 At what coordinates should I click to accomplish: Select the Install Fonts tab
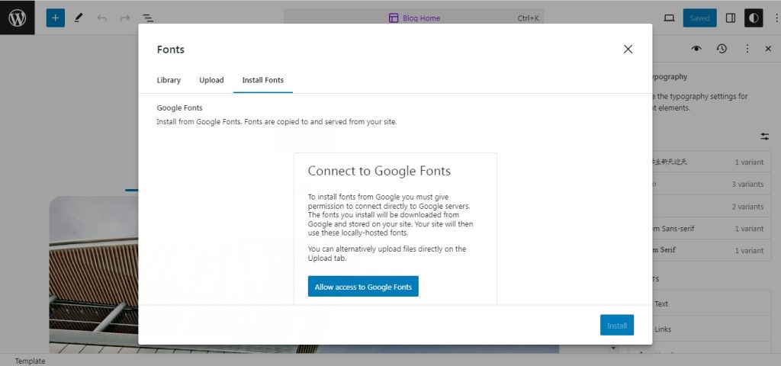pyautogui.click(x=263, y=79)
